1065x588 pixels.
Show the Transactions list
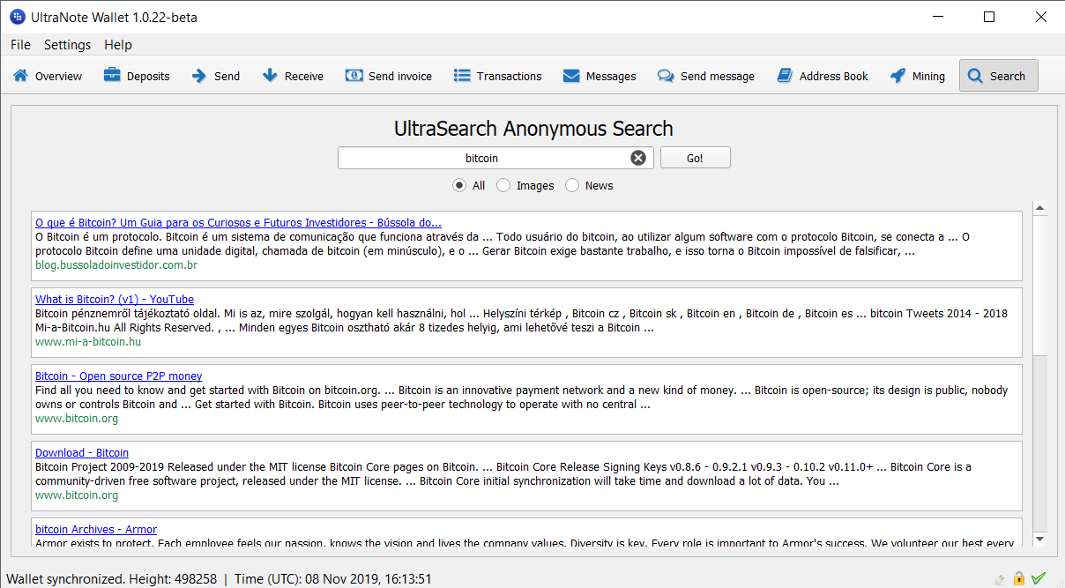point(498,76)
